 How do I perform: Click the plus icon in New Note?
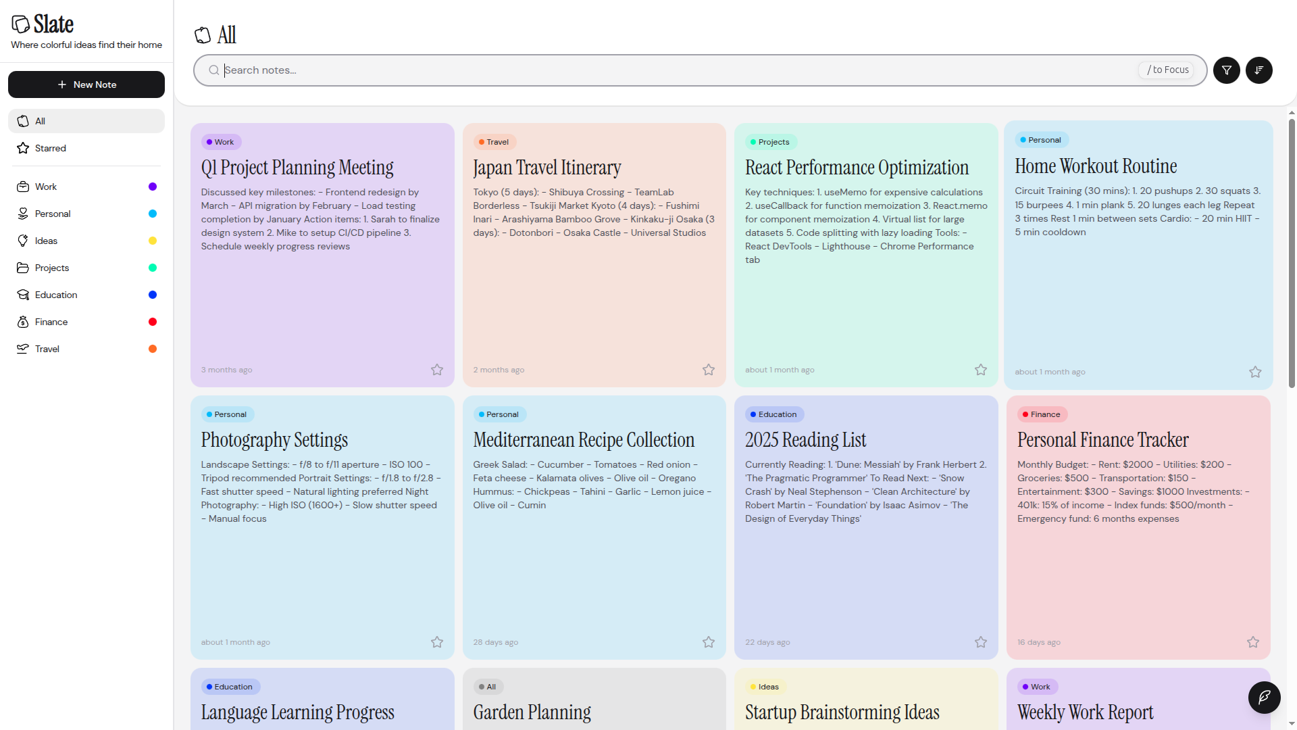point(62,84)
